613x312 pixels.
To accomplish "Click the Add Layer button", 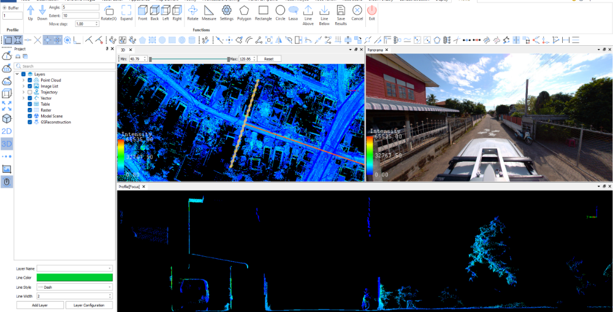I will (x=40, y=305).
